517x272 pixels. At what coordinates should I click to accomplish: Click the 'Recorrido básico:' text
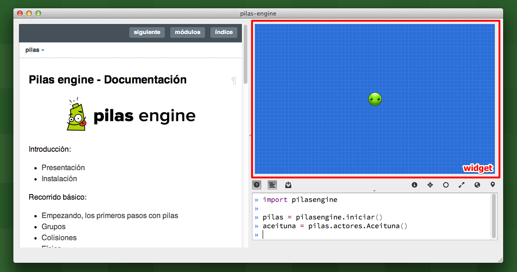click(58, 197)
